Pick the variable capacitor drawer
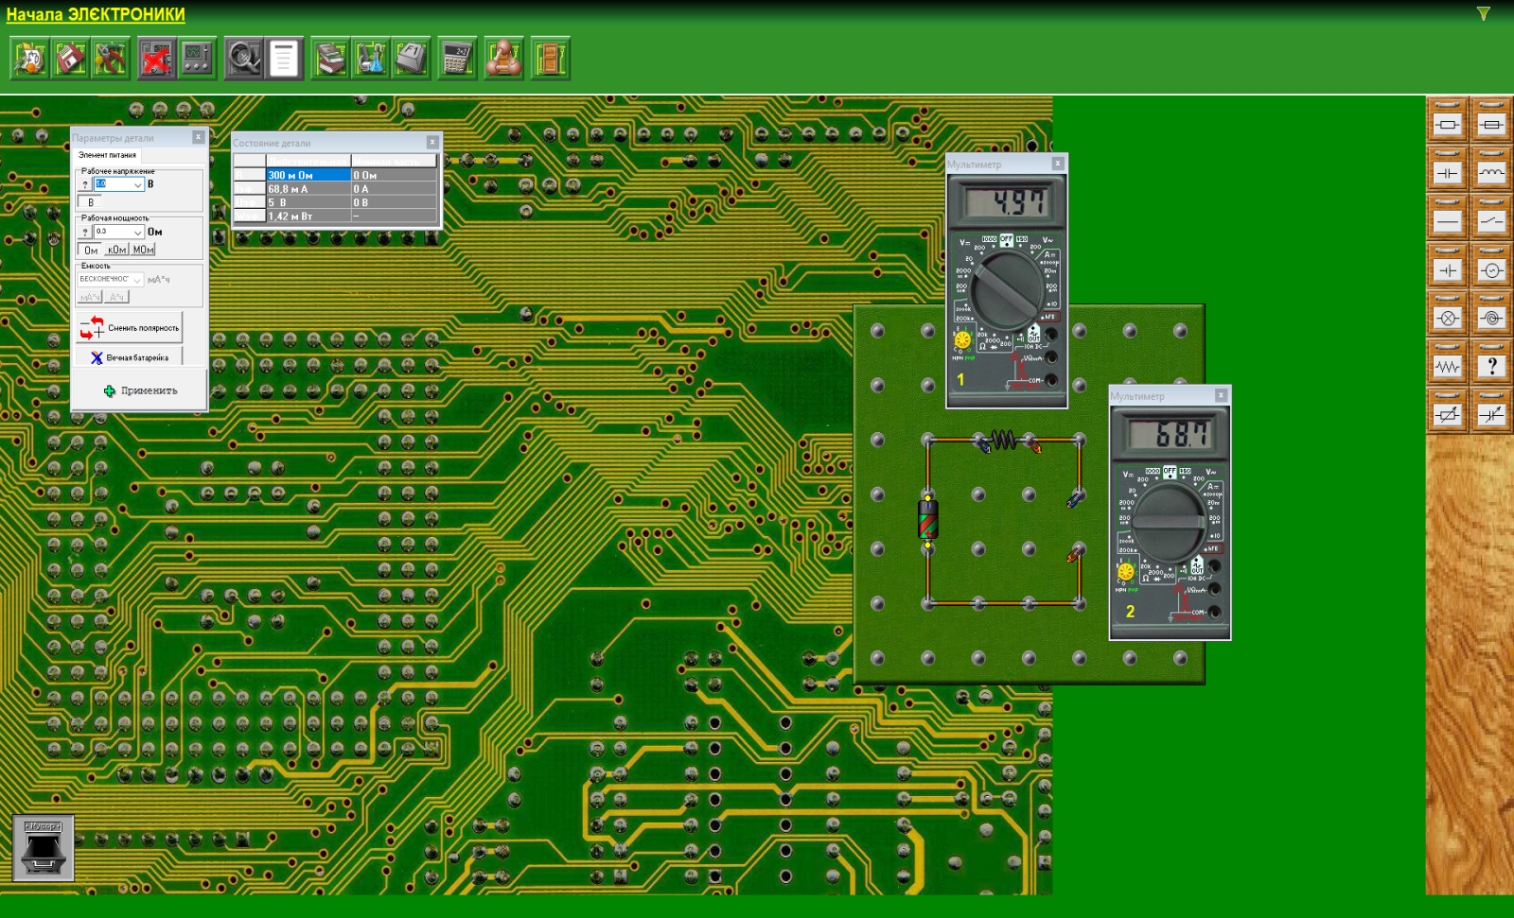The width and height of the screenshot is (1514, 918). (1491, 411)
